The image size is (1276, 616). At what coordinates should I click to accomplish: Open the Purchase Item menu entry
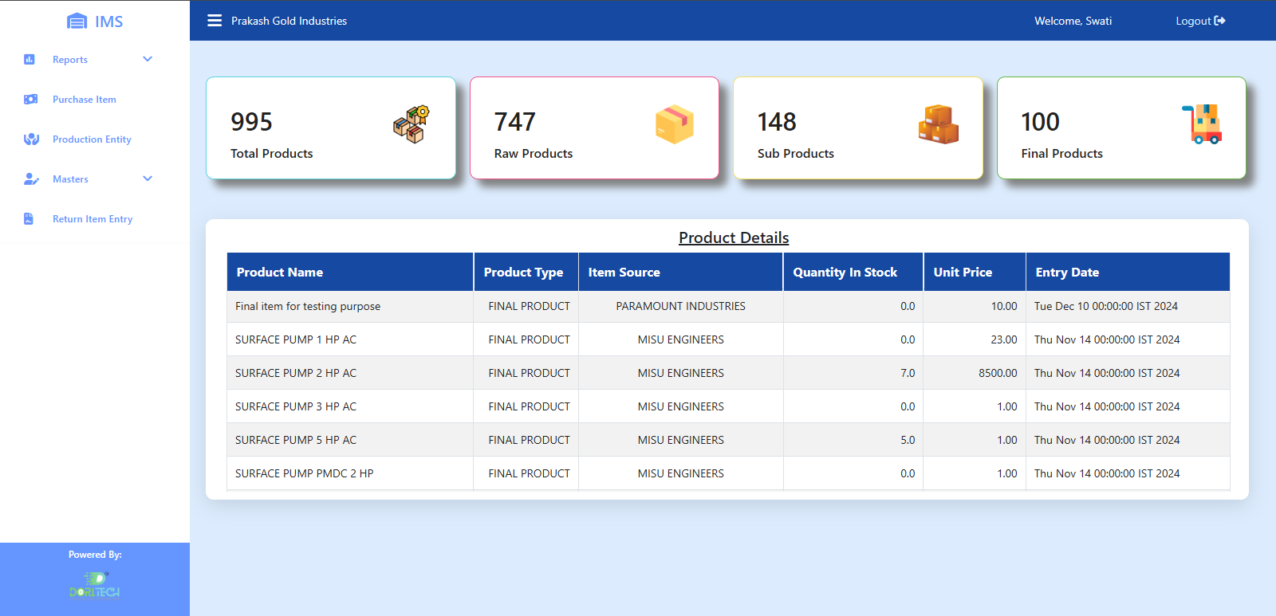click(85, 100)
